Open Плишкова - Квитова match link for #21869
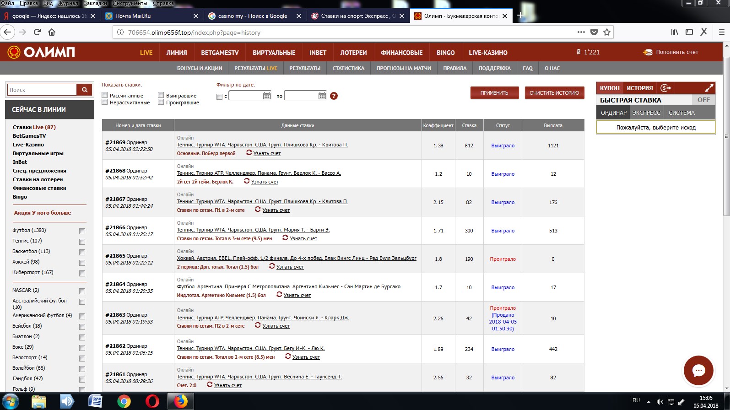 coord(262,145)
